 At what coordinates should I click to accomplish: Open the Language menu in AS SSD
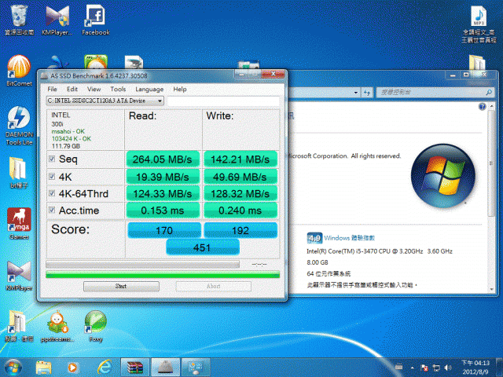click(149, 89)
